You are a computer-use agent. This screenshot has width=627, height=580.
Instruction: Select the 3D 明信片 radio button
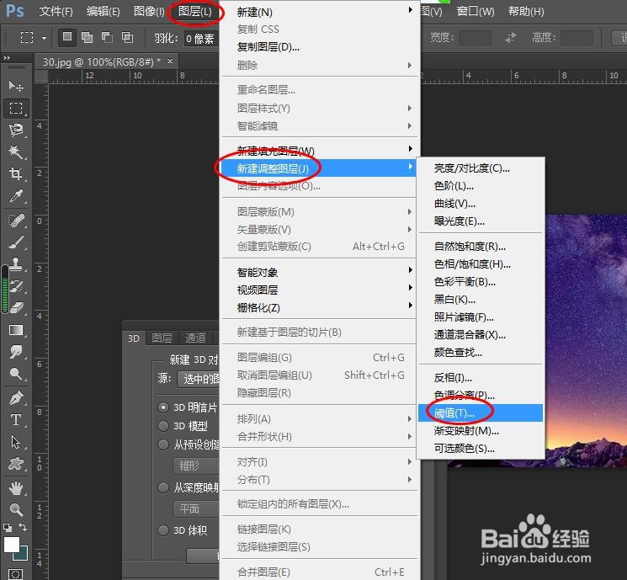pos(163,407)
